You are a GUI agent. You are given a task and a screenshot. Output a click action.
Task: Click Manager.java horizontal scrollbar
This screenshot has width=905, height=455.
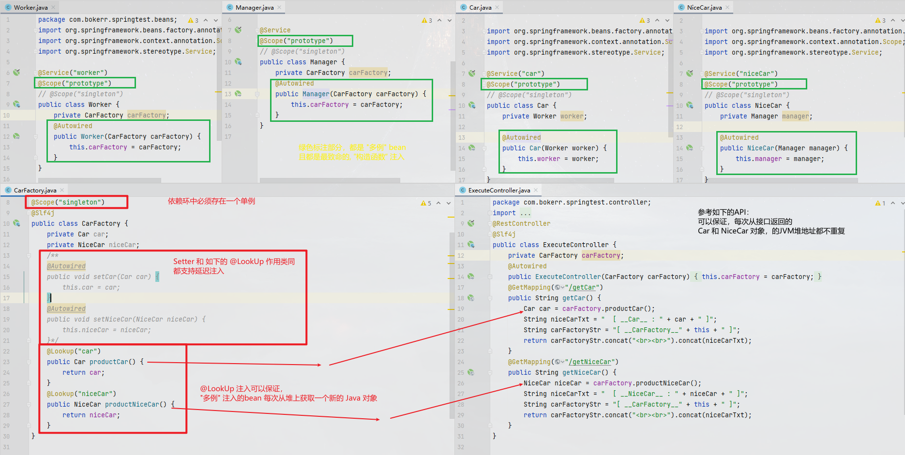click(x=330, y=180)
